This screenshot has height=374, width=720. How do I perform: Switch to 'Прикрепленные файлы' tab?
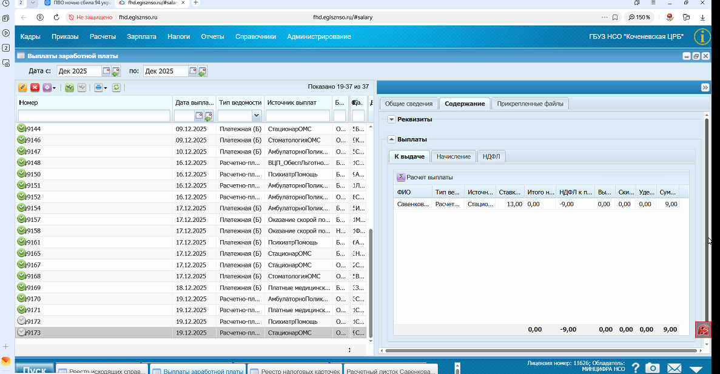[x=530, y=104]
